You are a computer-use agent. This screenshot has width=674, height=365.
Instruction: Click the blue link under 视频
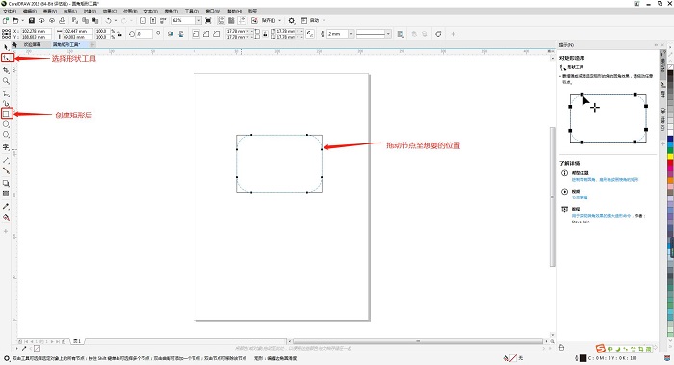click(580, 197)
